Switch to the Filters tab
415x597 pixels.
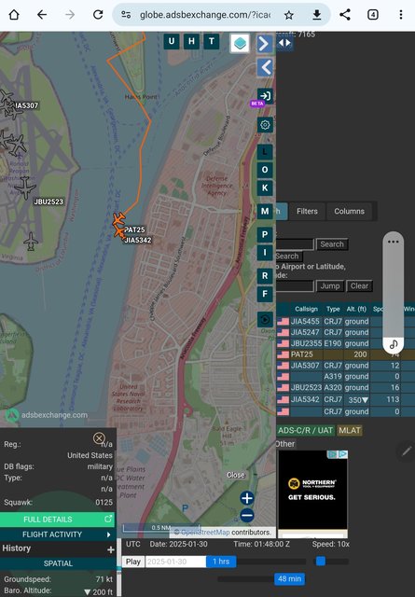(x=307, y=212)
